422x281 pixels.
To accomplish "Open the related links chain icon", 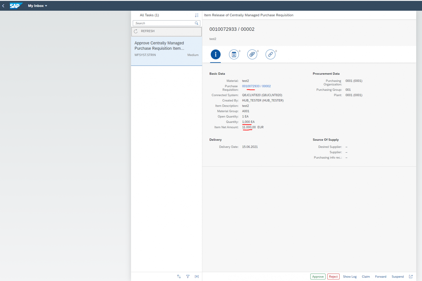I will [x=270, y=54].
